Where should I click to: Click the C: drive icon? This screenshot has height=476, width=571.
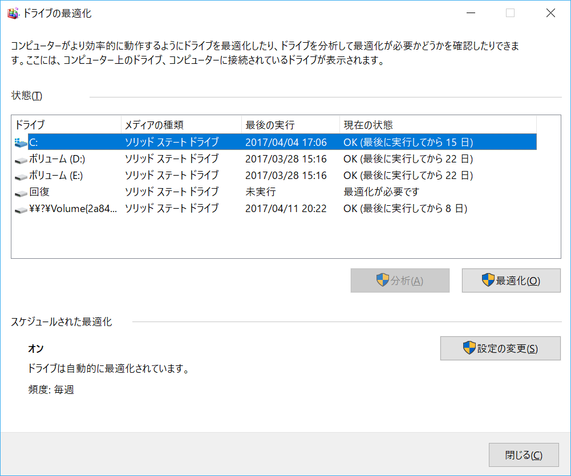click(x=20, y=143)
